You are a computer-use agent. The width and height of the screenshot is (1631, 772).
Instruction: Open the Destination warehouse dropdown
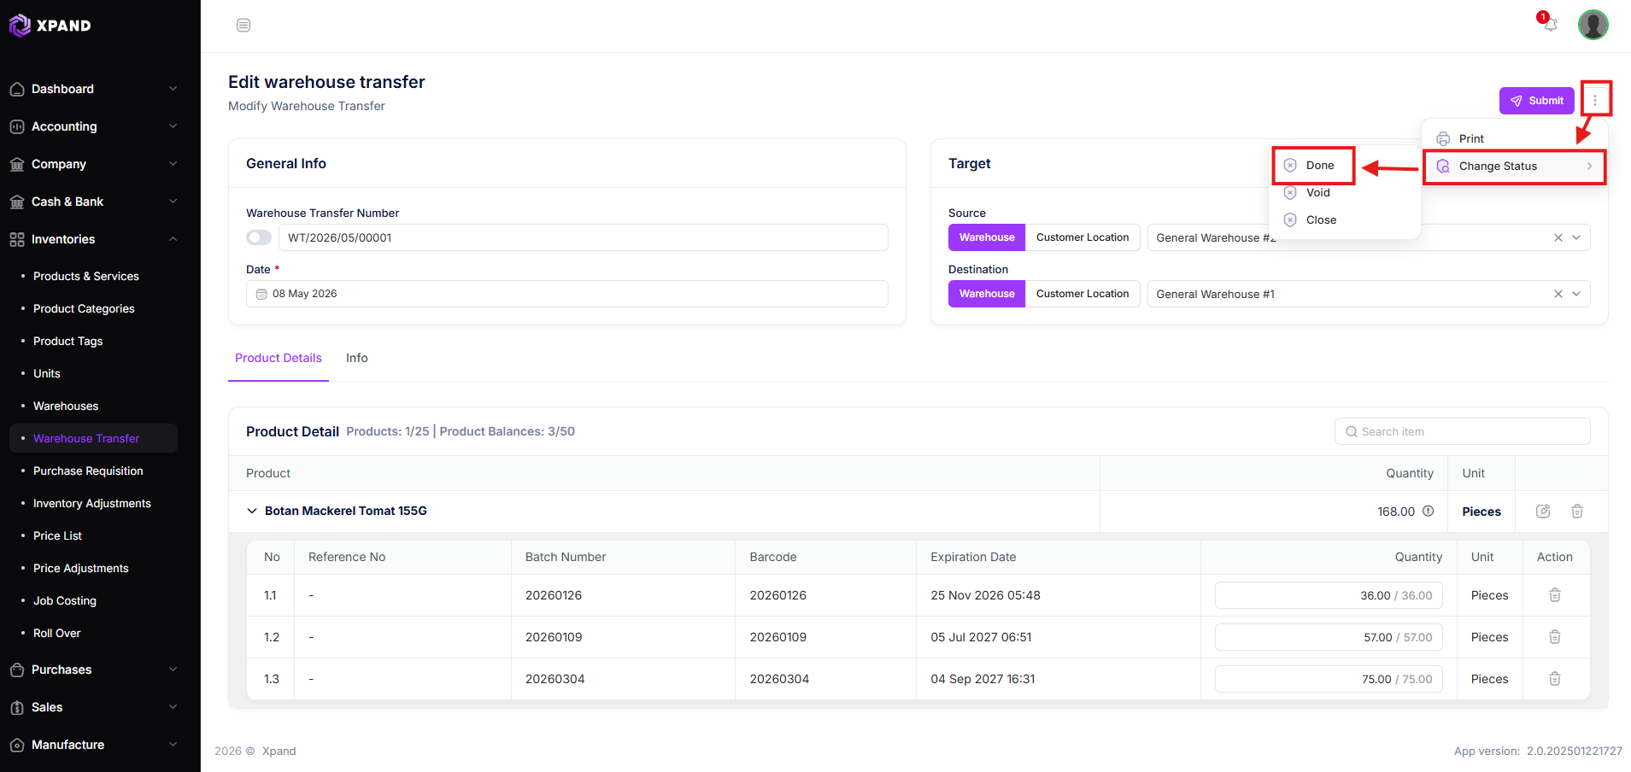coord(1576,294)
